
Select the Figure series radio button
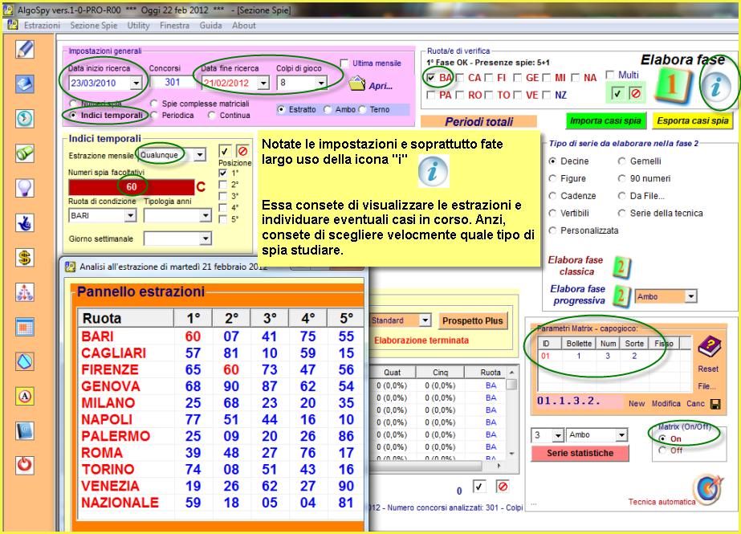(x=553, y=178)
